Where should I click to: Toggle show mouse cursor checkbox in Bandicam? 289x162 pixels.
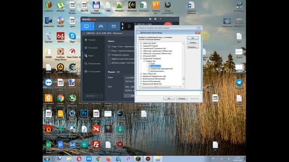pyautogui.click(x=109, y=55)
